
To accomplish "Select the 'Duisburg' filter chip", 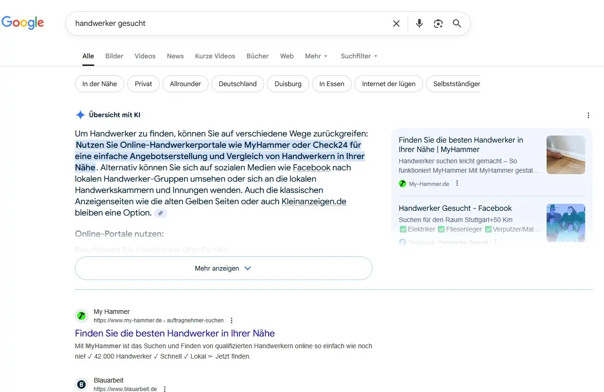I will 288,83.
